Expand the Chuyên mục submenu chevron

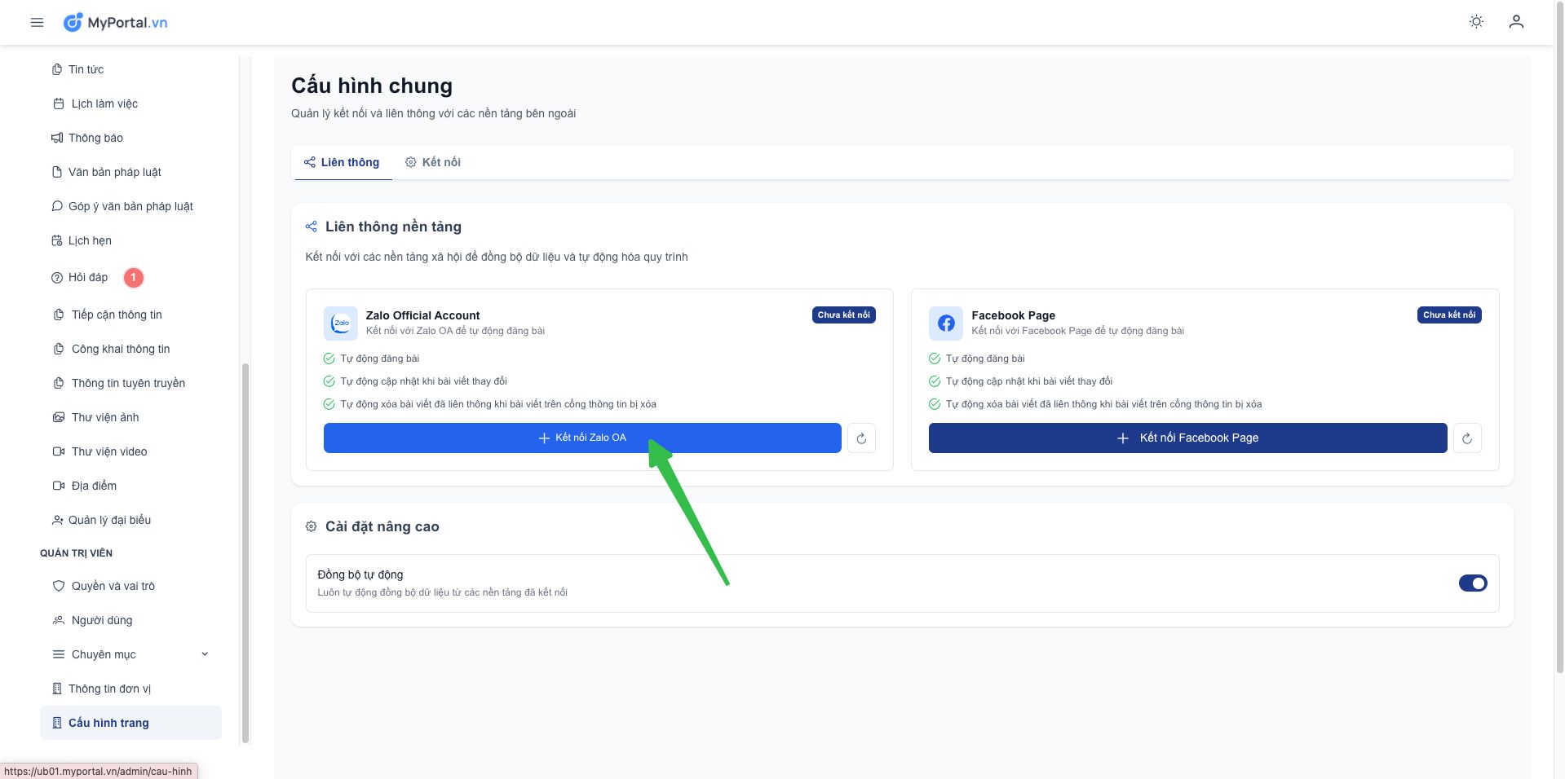[x=205, y=654]
